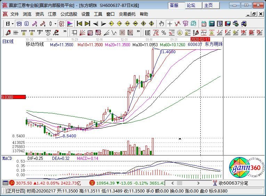Click the status bar grid icon
Viewport: 266px width, 196px height.
[x=6, y=183]
